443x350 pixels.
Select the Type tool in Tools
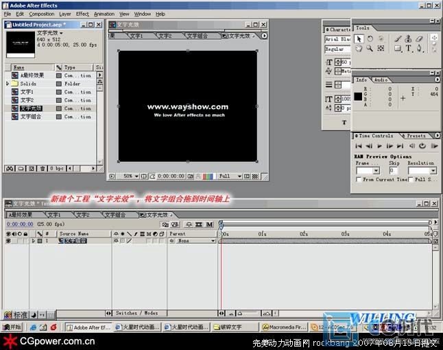[x=409, y=49]
